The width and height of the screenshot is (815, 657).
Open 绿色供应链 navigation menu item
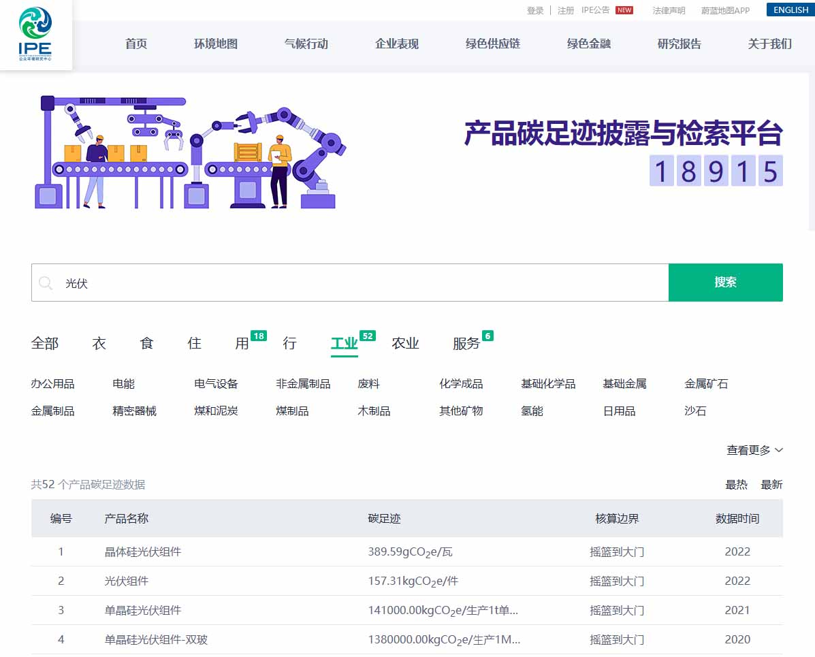point(492,44)
